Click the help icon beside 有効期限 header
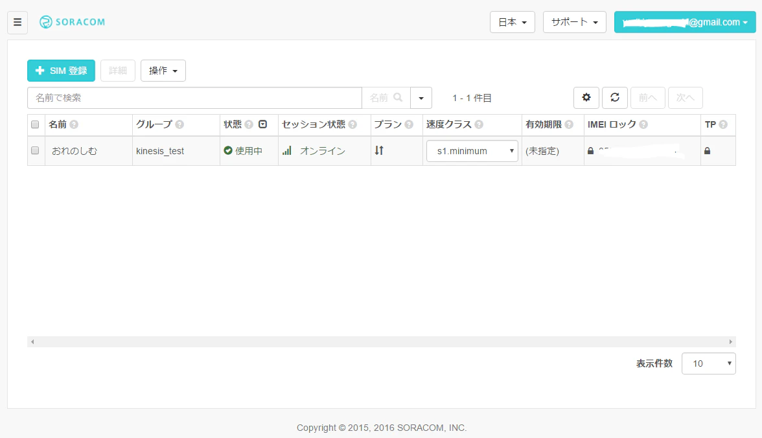Screen dimensions: 762x438 tap(569, 124)
